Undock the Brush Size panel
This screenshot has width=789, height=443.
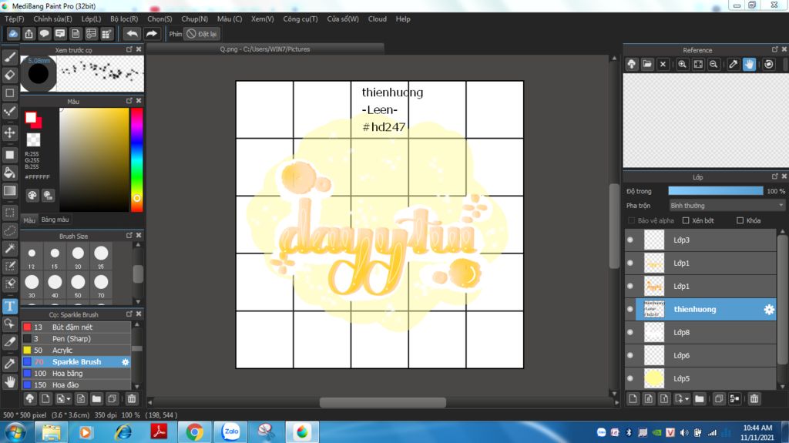coord(129,235)
